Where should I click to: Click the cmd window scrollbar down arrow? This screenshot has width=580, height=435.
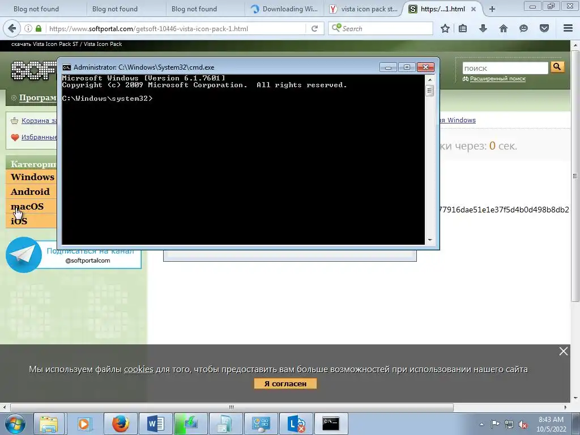pyautogui.click(x=430, y=240)
